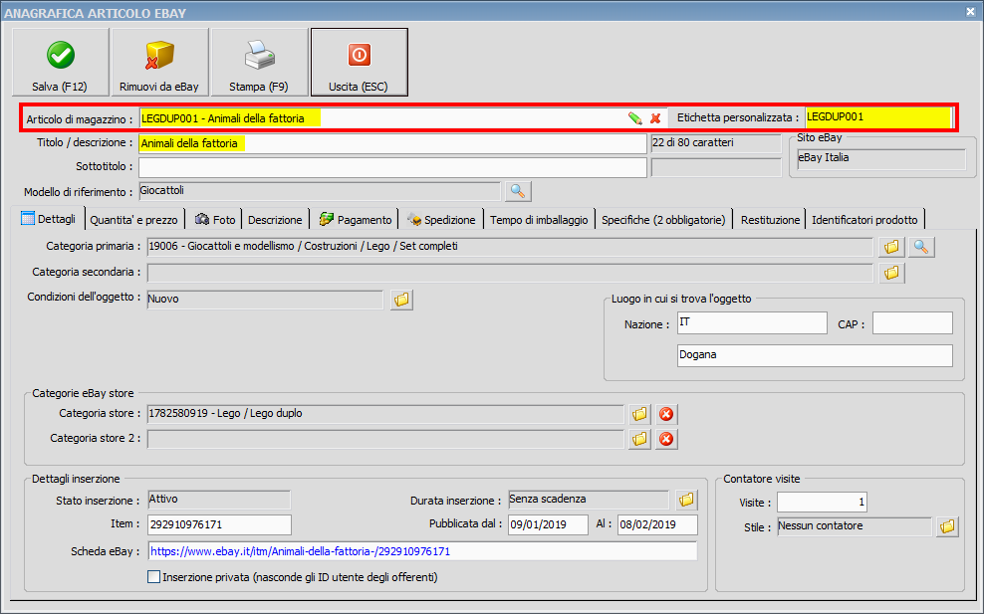Click Durata inserzione field showing Senza scadenza

point(590,500)
